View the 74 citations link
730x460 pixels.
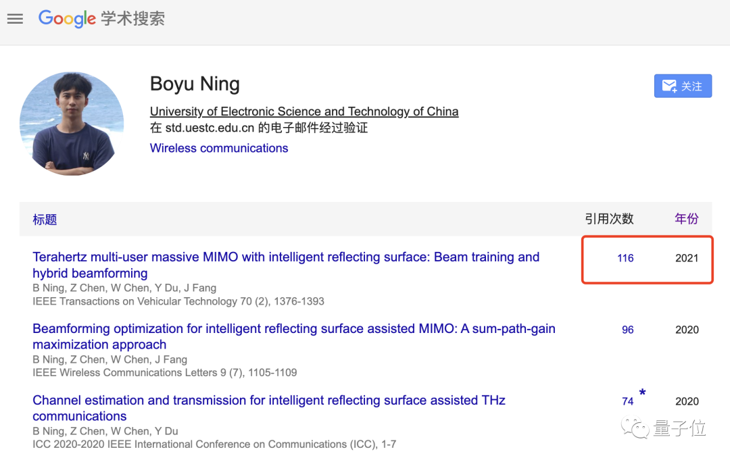[628, 401]
